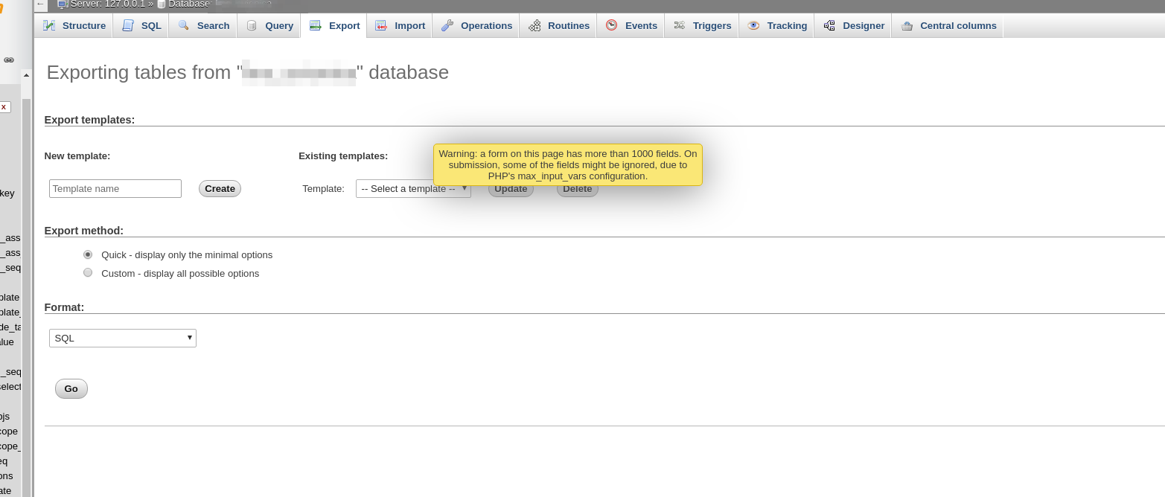Collapse the navigation panel with the arrow
Viewport: 1165px width, 497px height.
tap(41, 4)
